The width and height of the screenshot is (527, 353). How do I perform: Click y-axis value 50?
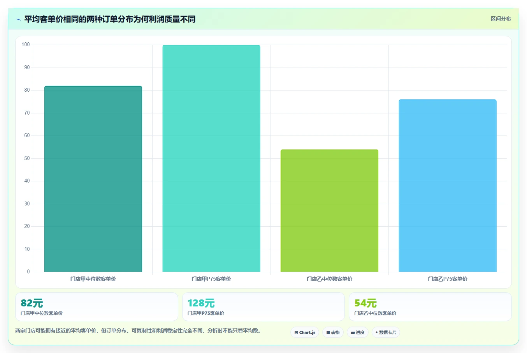coord(27,158)
